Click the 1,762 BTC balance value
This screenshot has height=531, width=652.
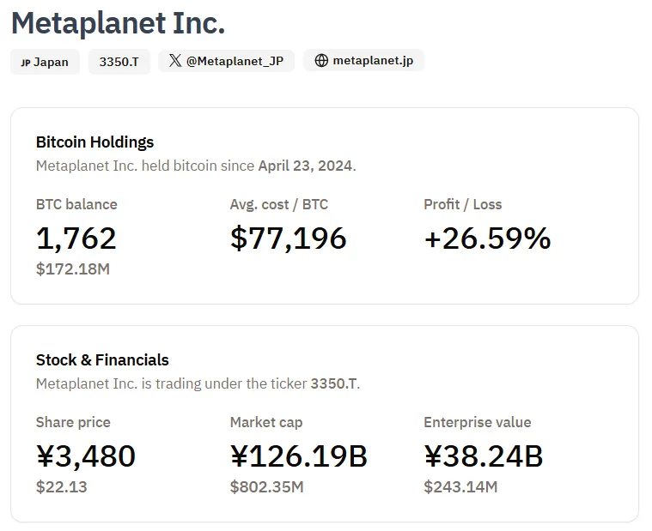76,238
